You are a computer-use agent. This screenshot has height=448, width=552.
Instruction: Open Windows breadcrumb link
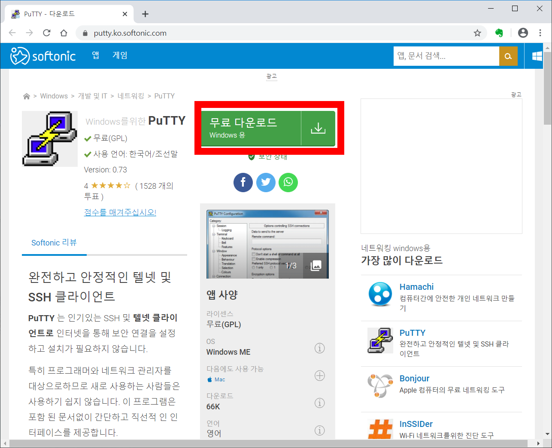pos(54,96)
